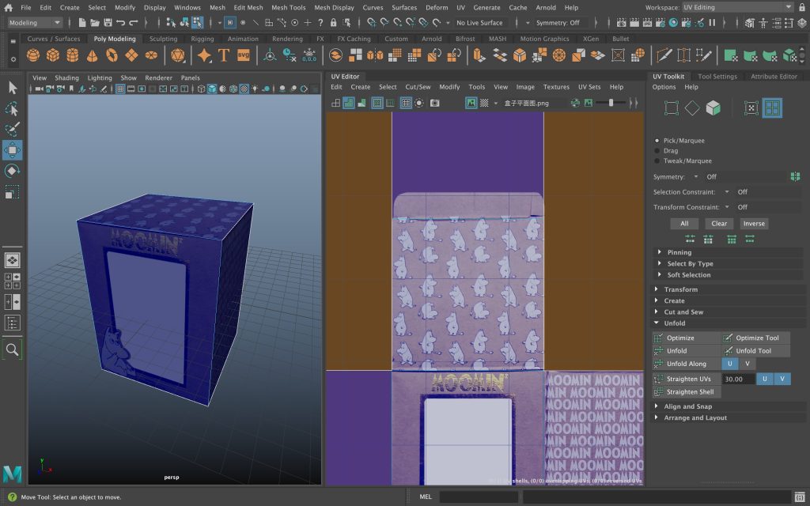Click the New Scene icon
The height and width of the screenshot is (506, 810).
click(x=82, y=23)
